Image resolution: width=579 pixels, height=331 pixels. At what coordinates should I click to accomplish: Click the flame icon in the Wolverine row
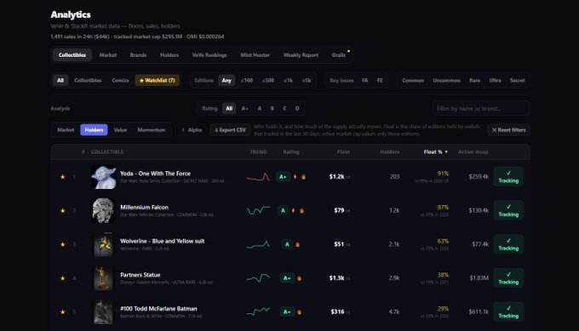[x=297, y=244]
